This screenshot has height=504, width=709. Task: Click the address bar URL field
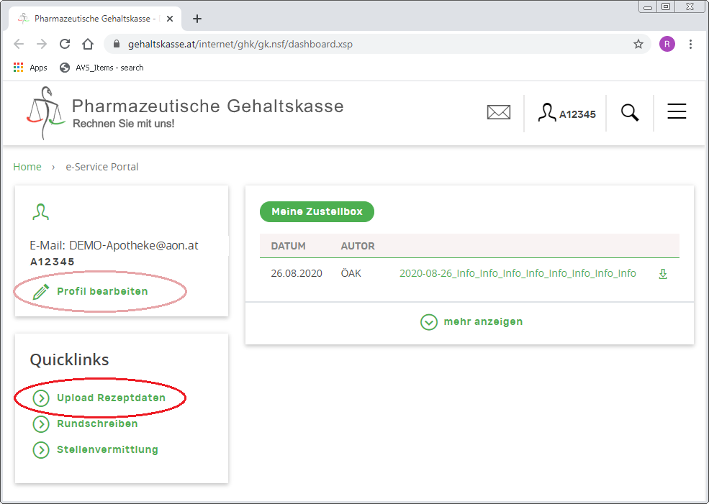(360, 44)
